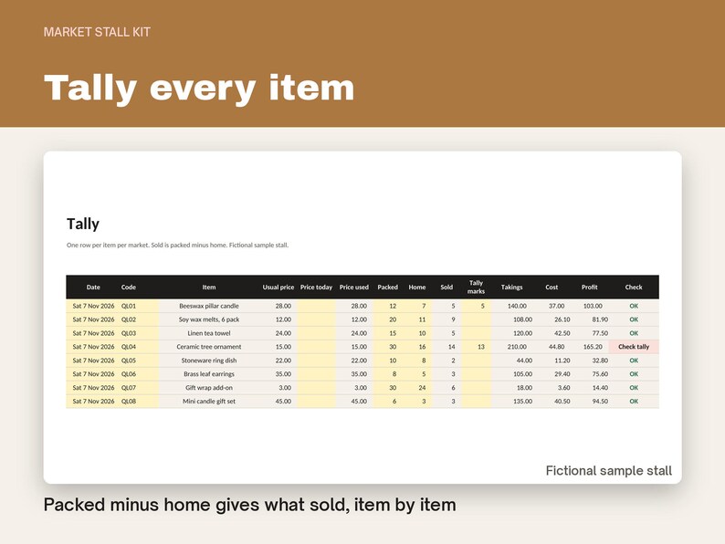Select the code cell 'QL05'
This screenshot has height=544, width=725.
[x=129, y=361]
